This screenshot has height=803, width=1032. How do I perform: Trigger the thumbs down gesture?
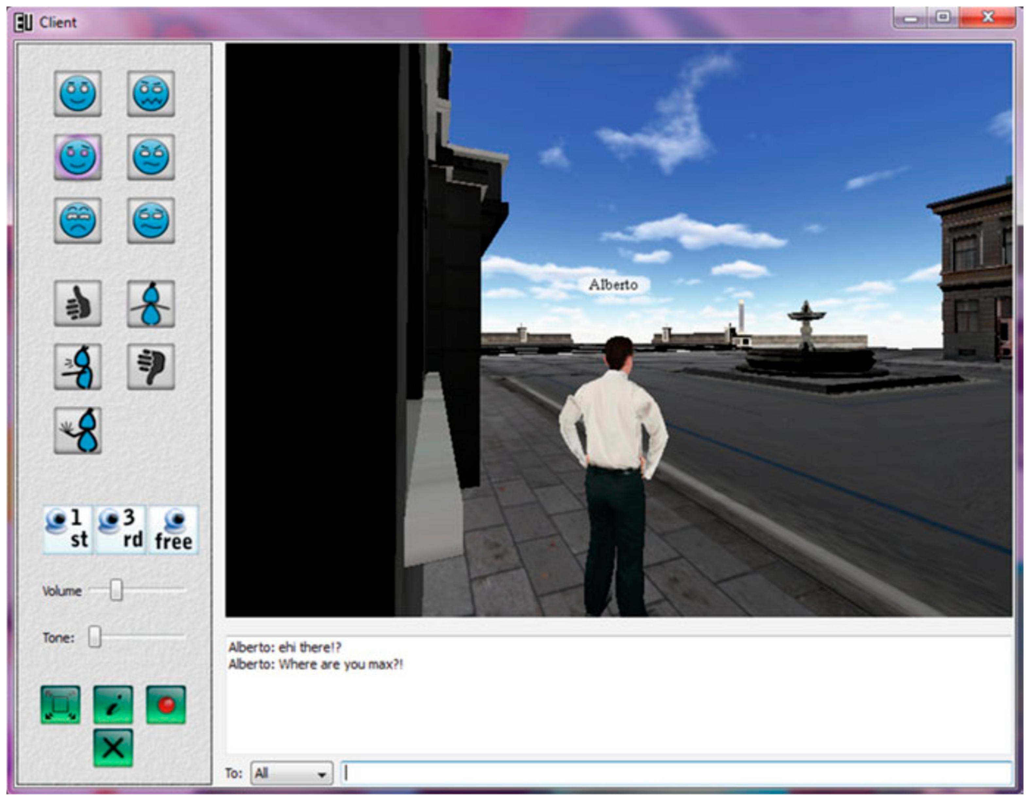coord(151,367)
